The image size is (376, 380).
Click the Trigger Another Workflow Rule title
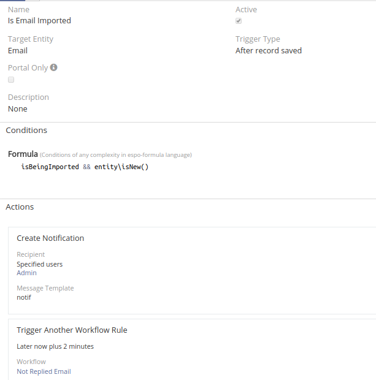(72, 330)
